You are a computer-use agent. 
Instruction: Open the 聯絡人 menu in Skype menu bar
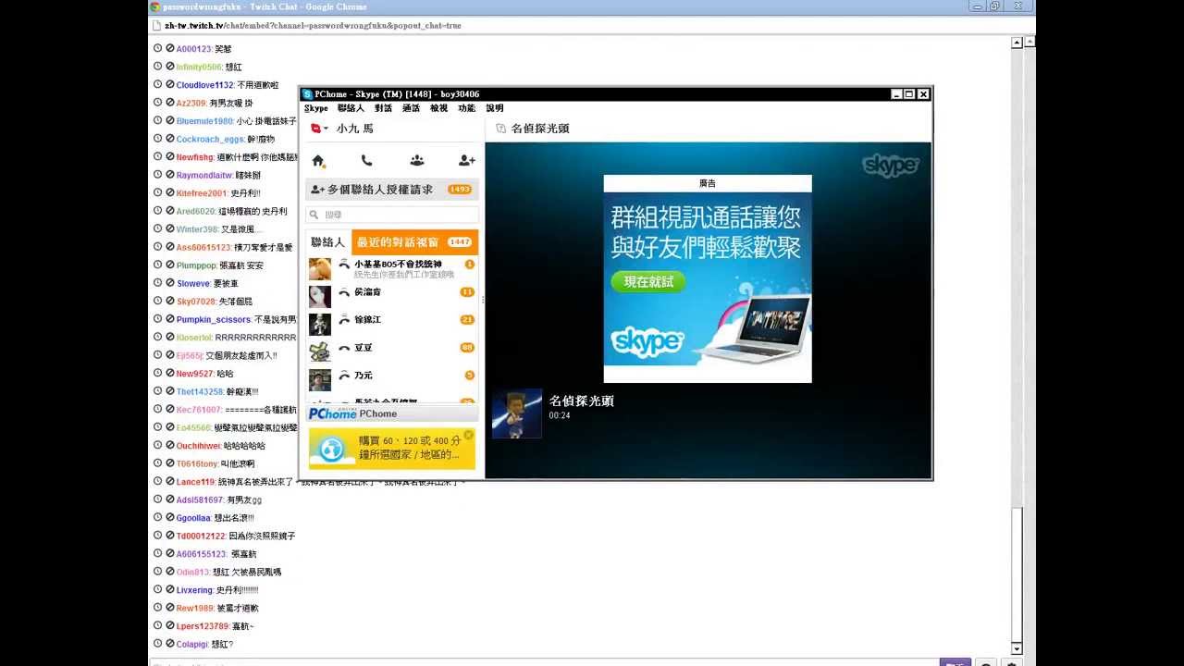pyautogui.click(x=351, y=108)
